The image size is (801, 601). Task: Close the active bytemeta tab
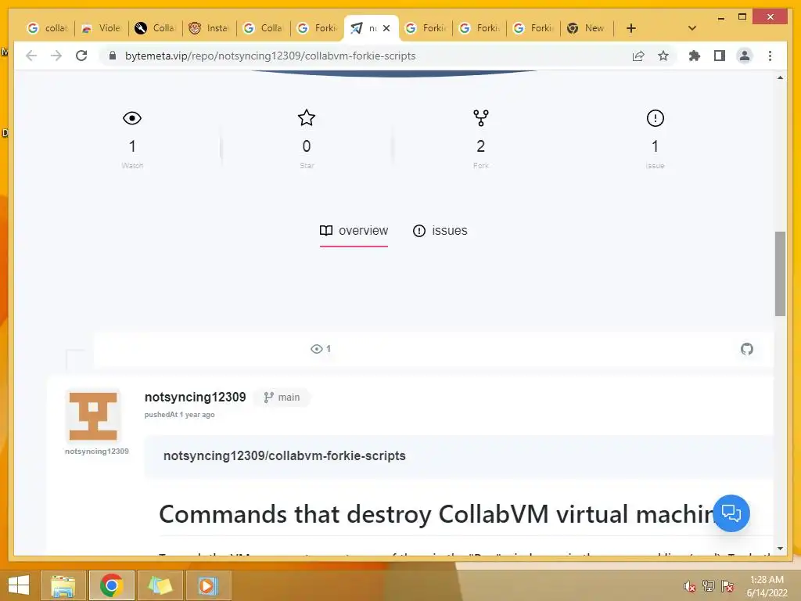coord(386,28)
